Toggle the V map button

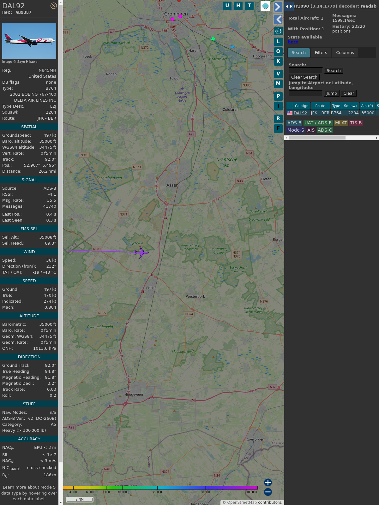pyautogui.click(x=278, y=74)
